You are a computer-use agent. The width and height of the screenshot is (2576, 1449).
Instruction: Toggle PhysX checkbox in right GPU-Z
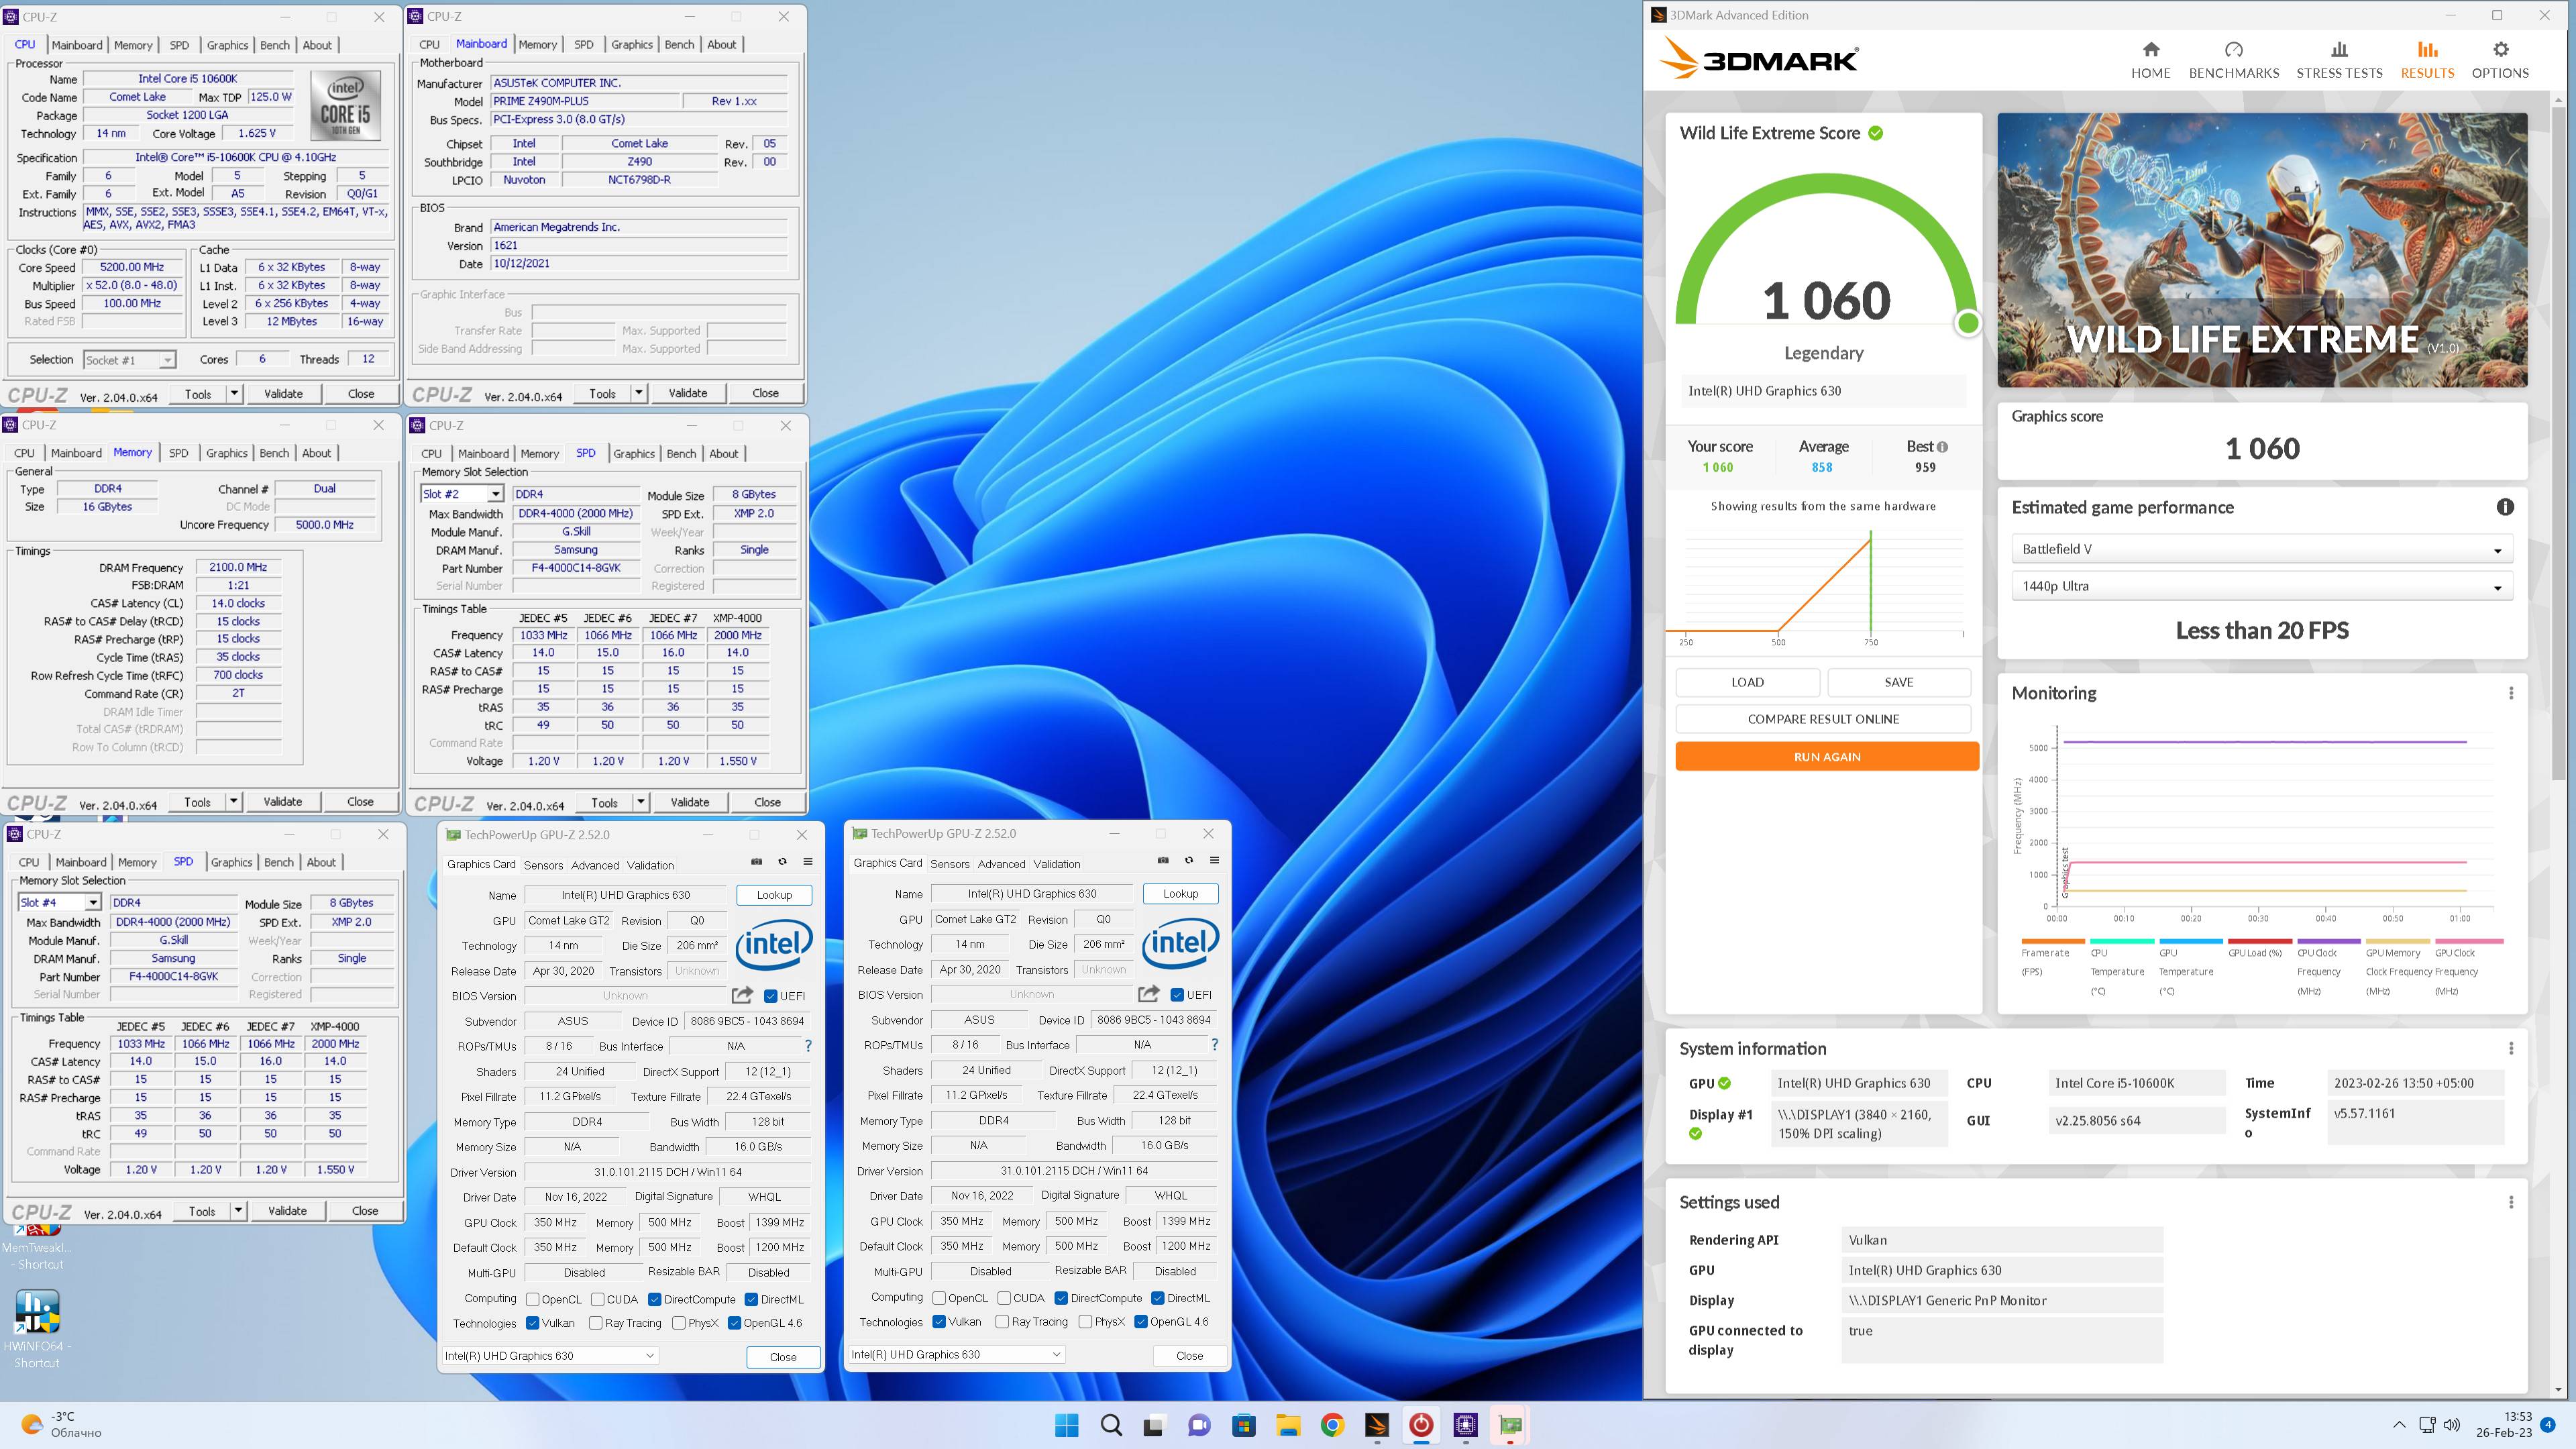point(1085,1321)
